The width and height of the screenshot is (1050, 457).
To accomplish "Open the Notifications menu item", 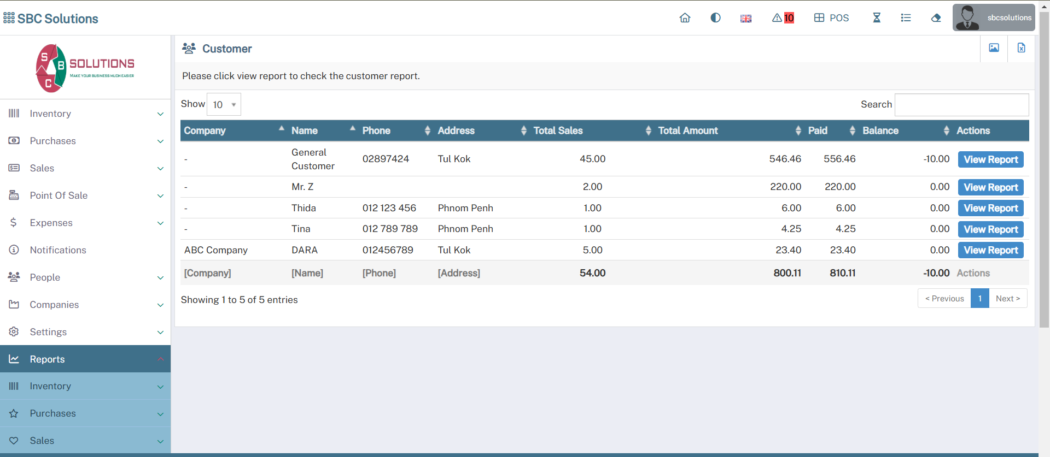I will [x=58, y=250].
